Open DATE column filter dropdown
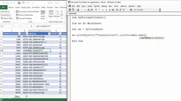The image size is (181, 101). pos(27,34)
